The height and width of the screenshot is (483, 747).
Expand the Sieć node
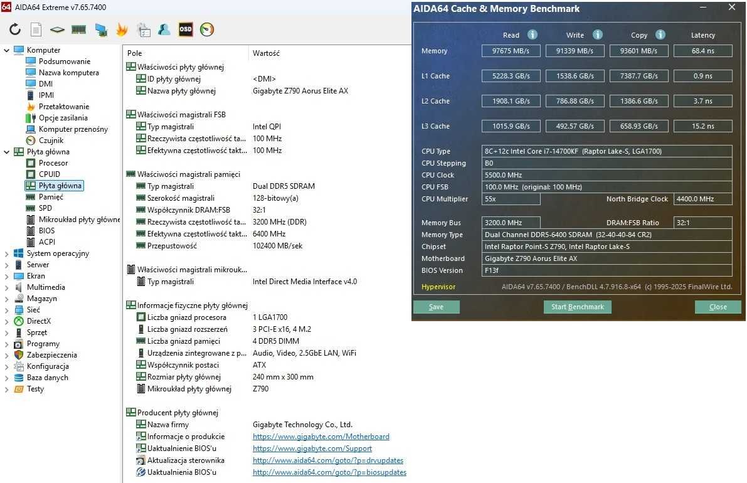click(x=7, y=310)
